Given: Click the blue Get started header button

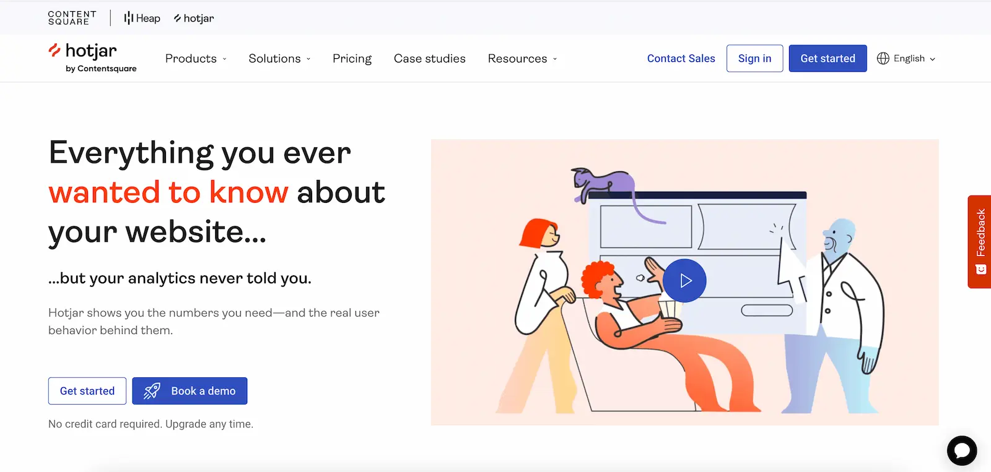Looking at the screenshot, I should pyautogui.click(x=827, y=58).
